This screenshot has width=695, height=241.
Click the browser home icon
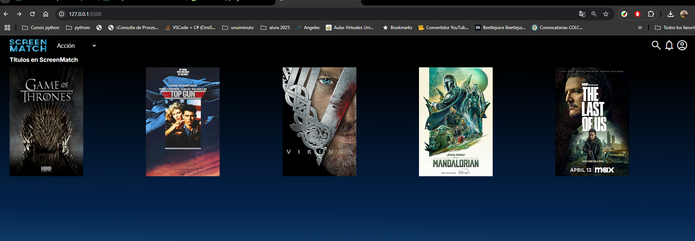[46, 14]
